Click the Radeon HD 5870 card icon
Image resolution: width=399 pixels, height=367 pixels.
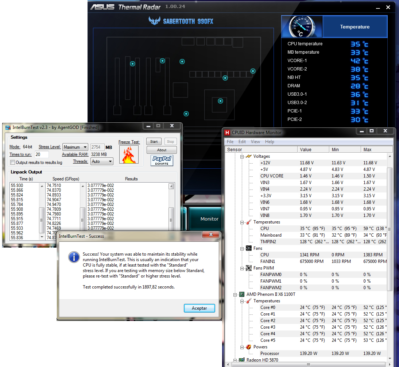(242, 360)
